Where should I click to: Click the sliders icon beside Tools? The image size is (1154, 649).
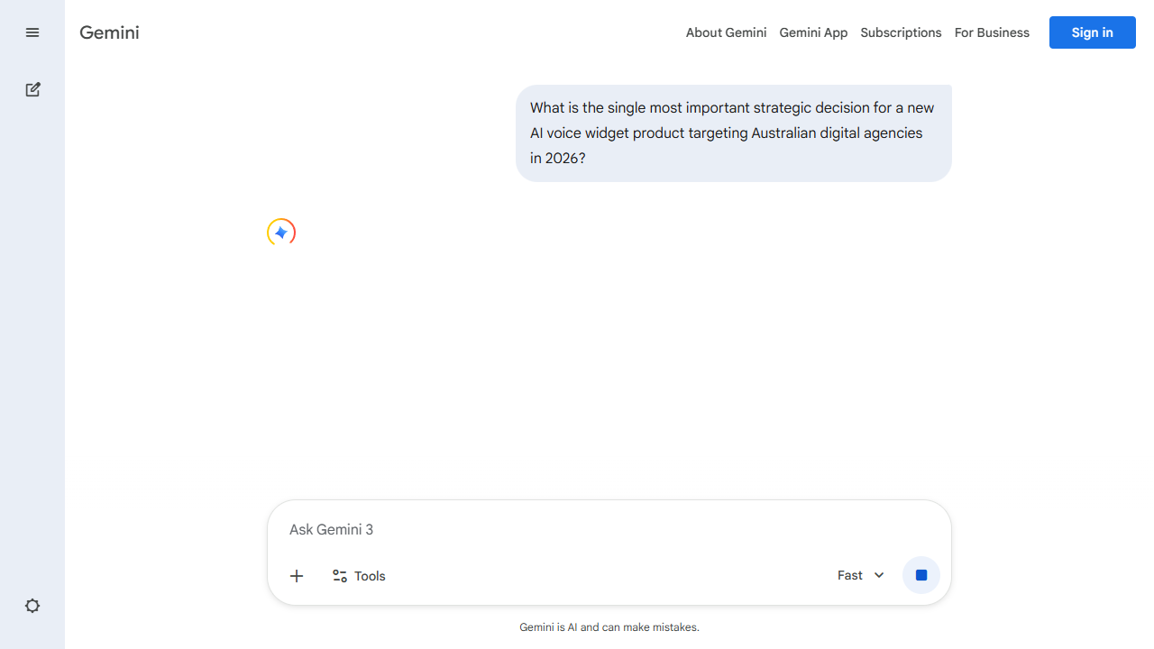coord(340,576)
